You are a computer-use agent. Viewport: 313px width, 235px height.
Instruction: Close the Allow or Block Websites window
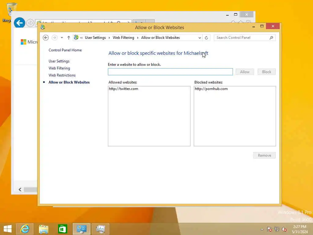click(273, 26)
